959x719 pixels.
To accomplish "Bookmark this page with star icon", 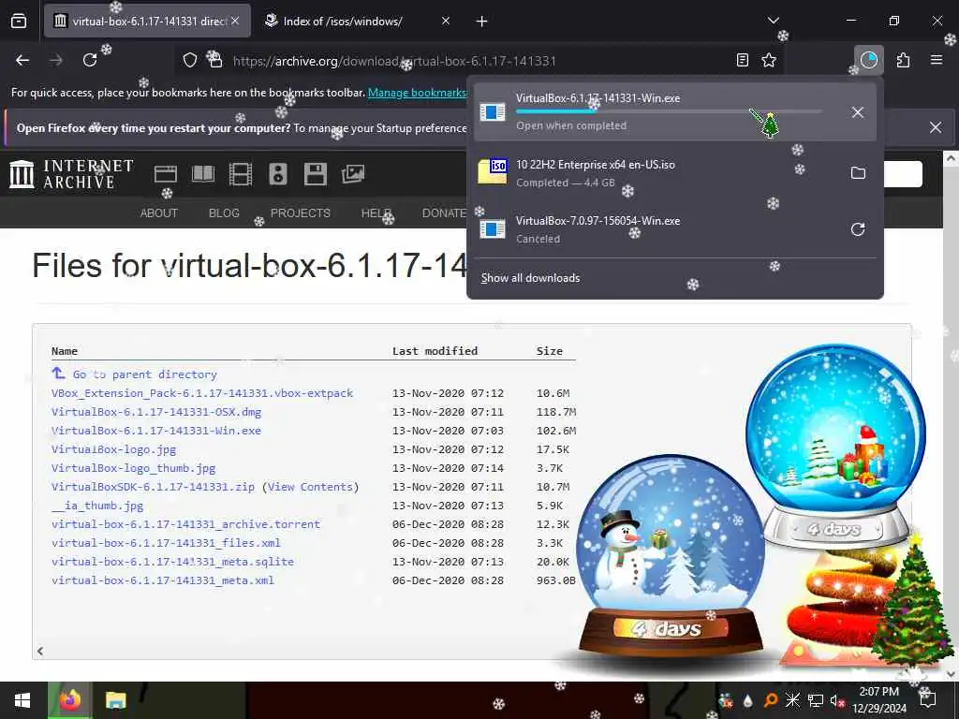I will pyautogui.click(x=769, y=60).
